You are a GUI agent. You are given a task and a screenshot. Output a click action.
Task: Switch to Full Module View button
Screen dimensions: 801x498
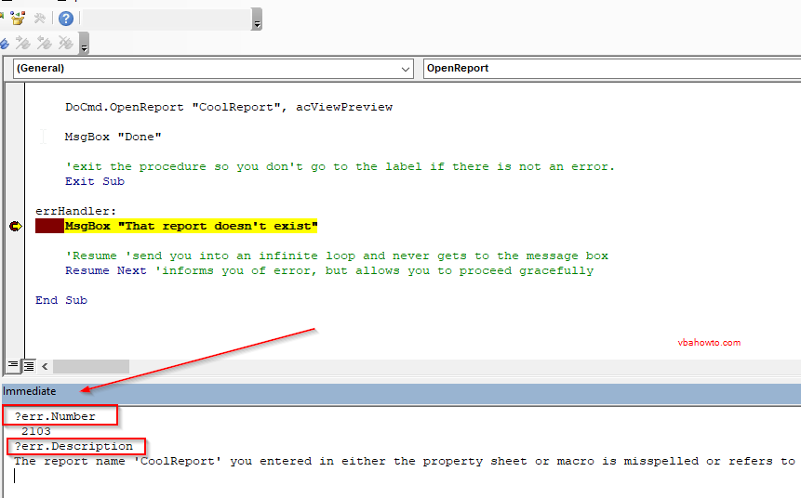point(29,365)
